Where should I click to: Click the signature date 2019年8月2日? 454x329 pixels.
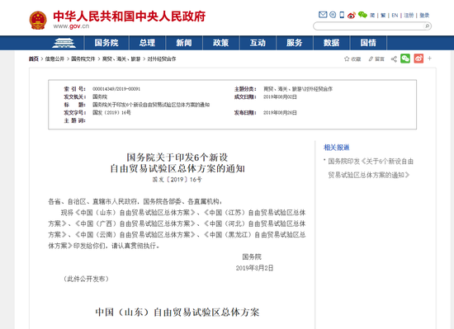tap(254, 268)
